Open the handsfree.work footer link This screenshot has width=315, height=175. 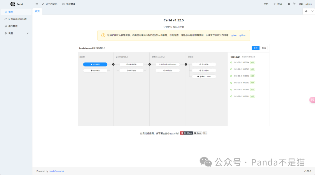tap(57, 171)
